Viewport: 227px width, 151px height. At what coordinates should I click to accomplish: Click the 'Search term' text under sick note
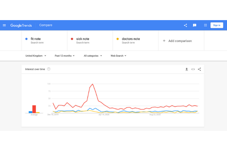click(x=83, y=43)
